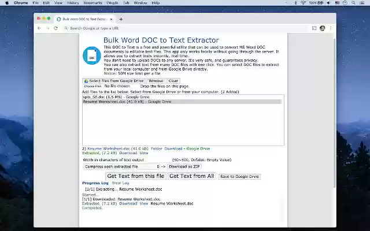370x231 pixels.
Task: Open the Window menu
Action: click(x=140, y=3)
